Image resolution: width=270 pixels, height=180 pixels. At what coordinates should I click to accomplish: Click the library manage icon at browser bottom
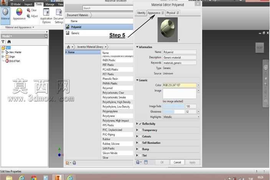pyautogui.click(x=67, y=163)
